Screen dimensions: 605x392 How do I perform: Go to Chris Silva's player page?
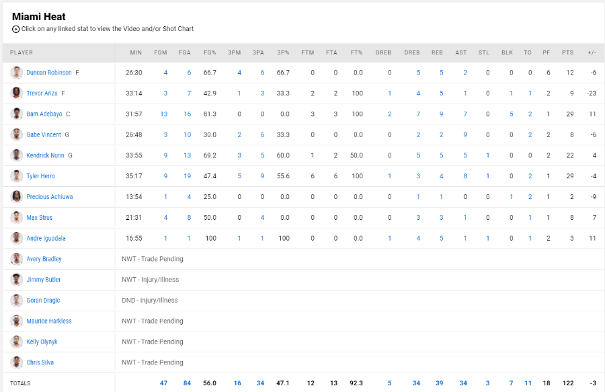click(x=40, y=362)
